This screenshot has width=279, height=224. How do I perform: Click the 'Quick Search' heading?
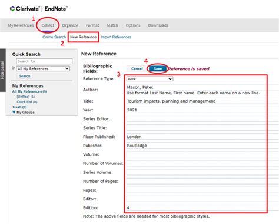point(26,54)
